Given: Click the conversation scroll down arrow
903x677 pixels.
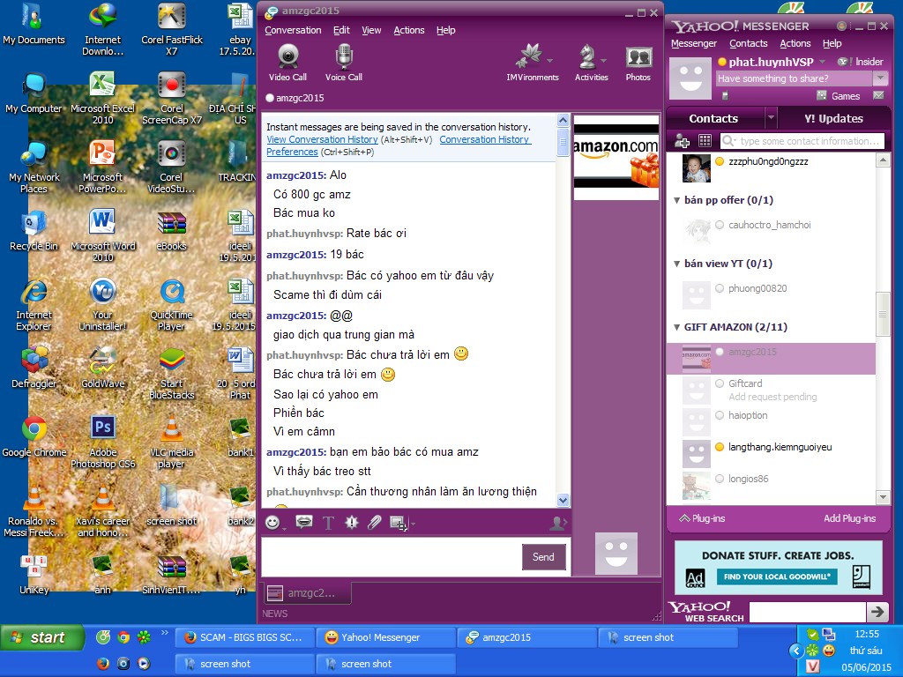Looking at the screenshot, I should (x=563, y=501).
